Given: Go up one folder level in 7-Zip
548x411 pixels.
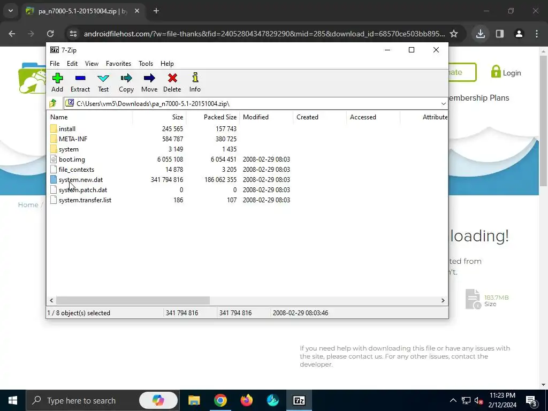Looking at the screenshot, I should tap(53, 103).
